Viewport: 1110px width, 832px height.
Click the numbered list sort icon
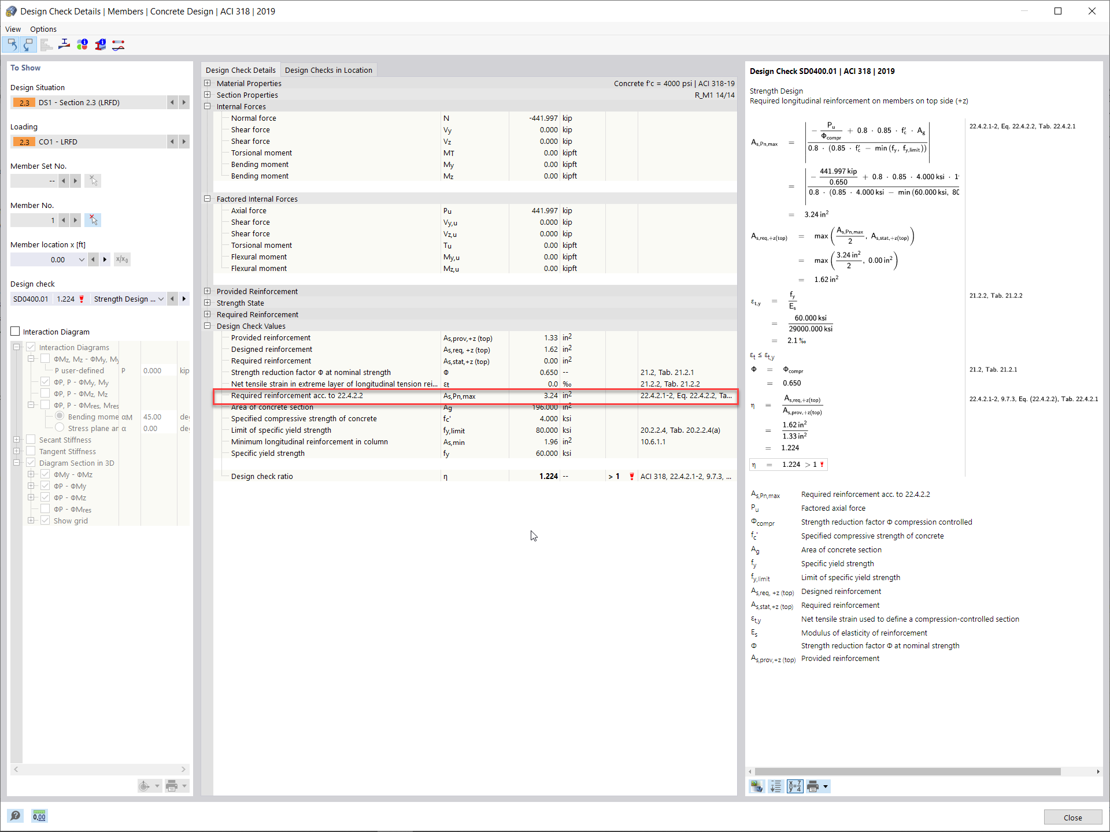click(x=775, y=786)
